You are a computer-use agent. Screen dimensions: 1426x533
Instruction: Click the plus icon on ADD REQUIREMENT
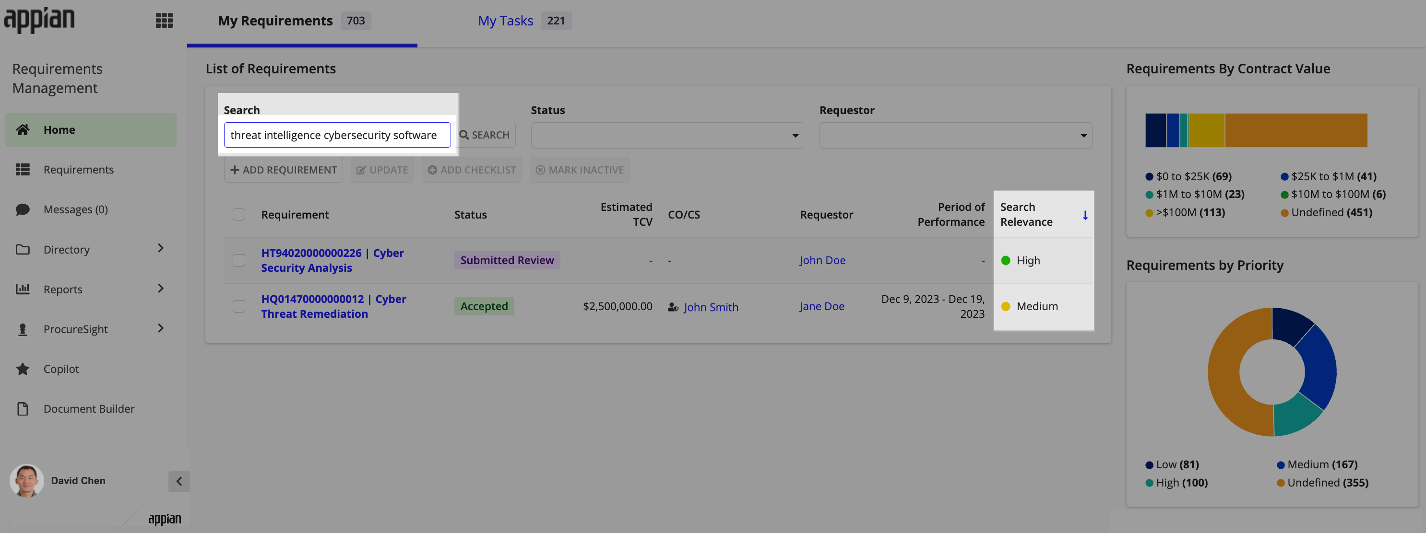[235, 170]
